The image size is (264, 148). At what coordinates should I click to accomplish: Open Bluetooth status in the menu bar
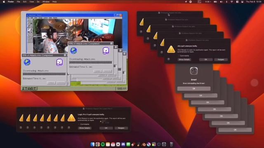(226, 2)
